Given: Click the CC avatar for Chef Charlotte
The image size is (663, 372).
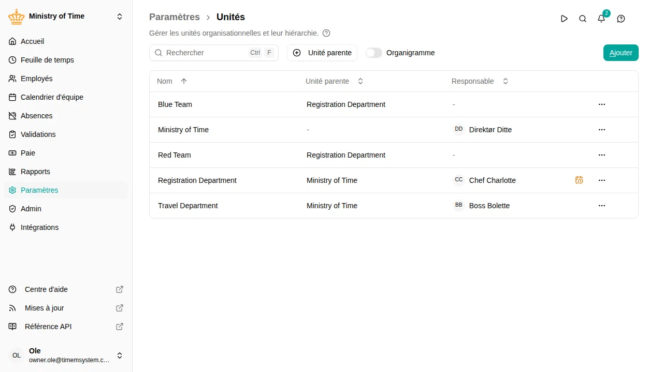Looking at the screenshot, I should click(459, 180).
